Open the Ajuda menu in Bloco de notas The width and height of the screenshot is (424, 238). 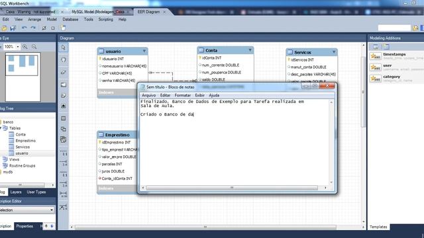(214, 95)
